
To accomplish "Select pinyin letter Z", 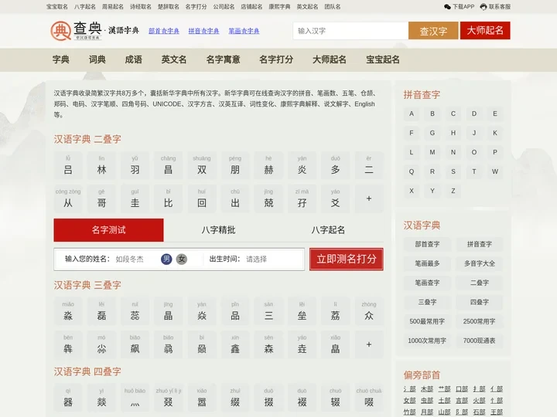I will [453, 191].
